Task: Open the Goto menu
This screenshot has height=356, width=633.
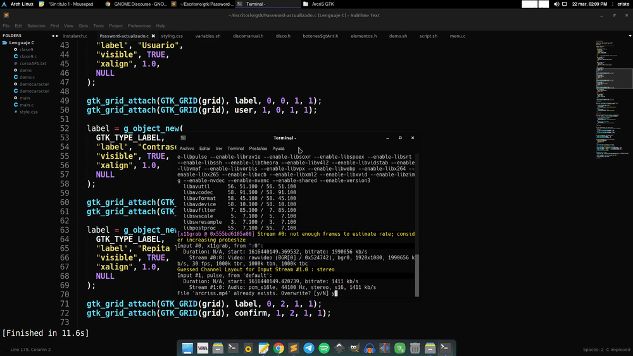Action: point(83,26)
